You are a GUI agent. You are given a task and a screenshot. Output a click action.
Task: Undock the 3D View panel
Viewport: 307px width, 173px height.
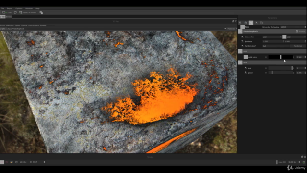(233, 21)
